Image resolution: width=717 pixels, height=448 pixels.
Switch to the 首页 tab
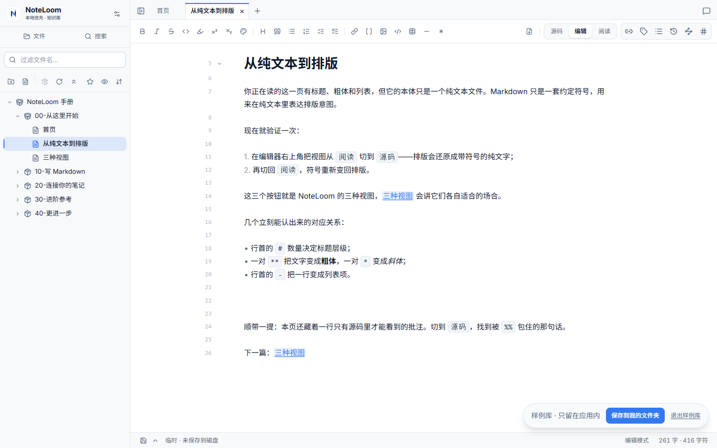[163, 11]
